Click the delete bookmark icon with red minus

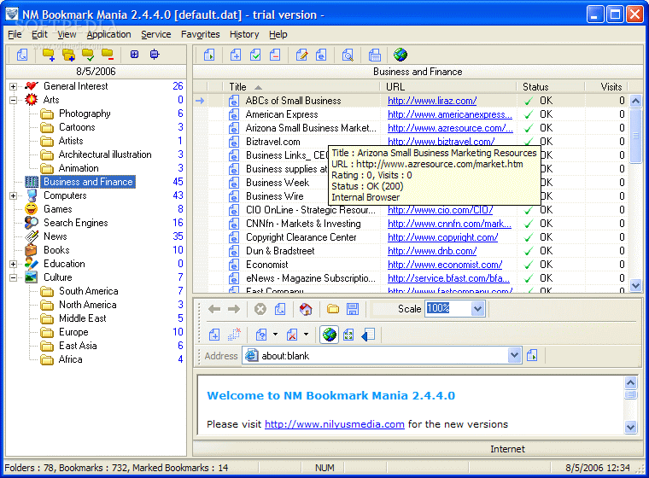(275, 55)
